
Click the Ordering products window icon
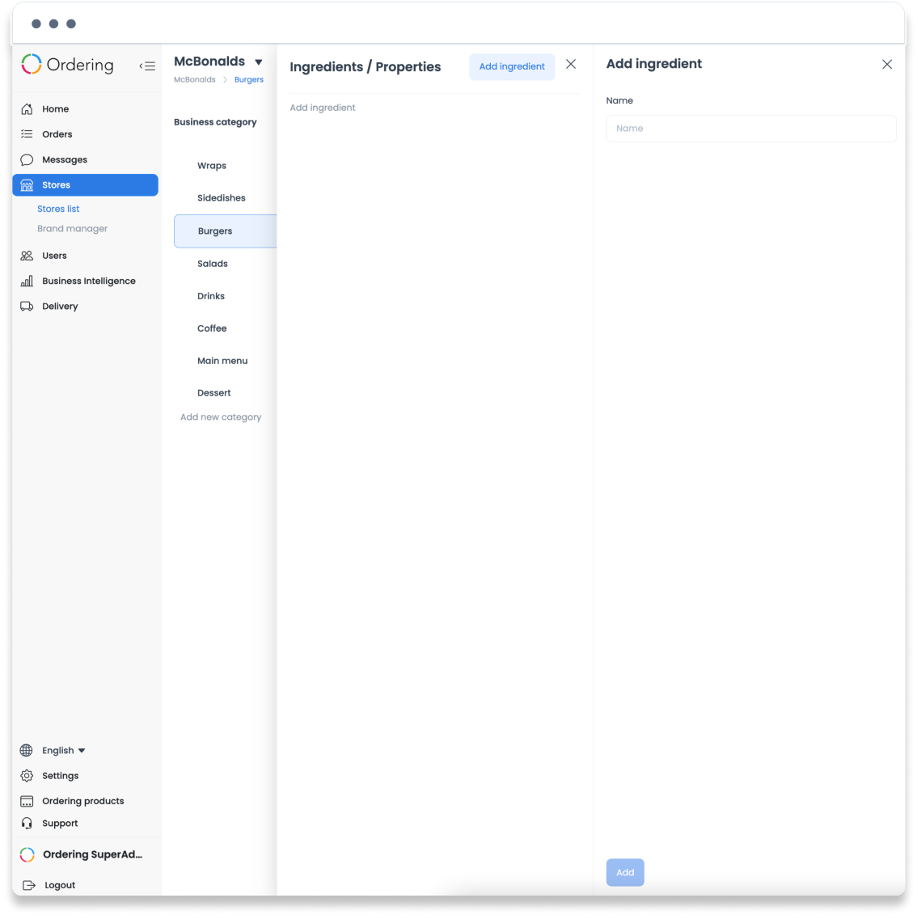point(27,801)
